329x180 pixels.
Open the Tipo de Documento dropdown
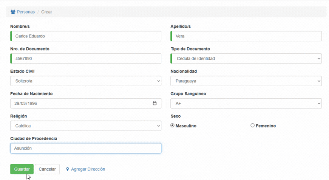pyautogui.click(x=246, y=59)
